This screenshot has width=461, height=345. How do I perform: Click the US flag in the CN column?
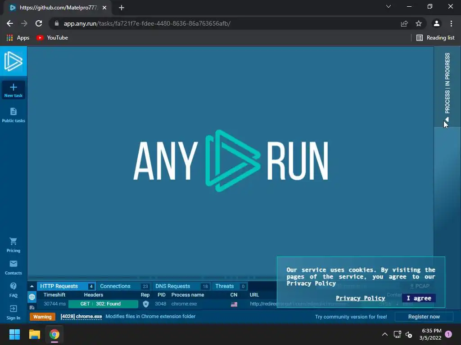click(x=234, y=304)
